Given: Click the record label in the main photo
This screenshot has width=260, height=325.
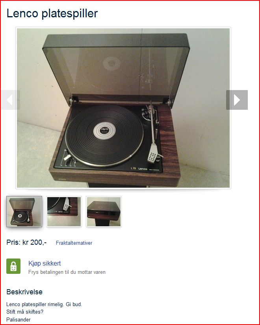Looking at the screenshot, I should pos(104,130).
